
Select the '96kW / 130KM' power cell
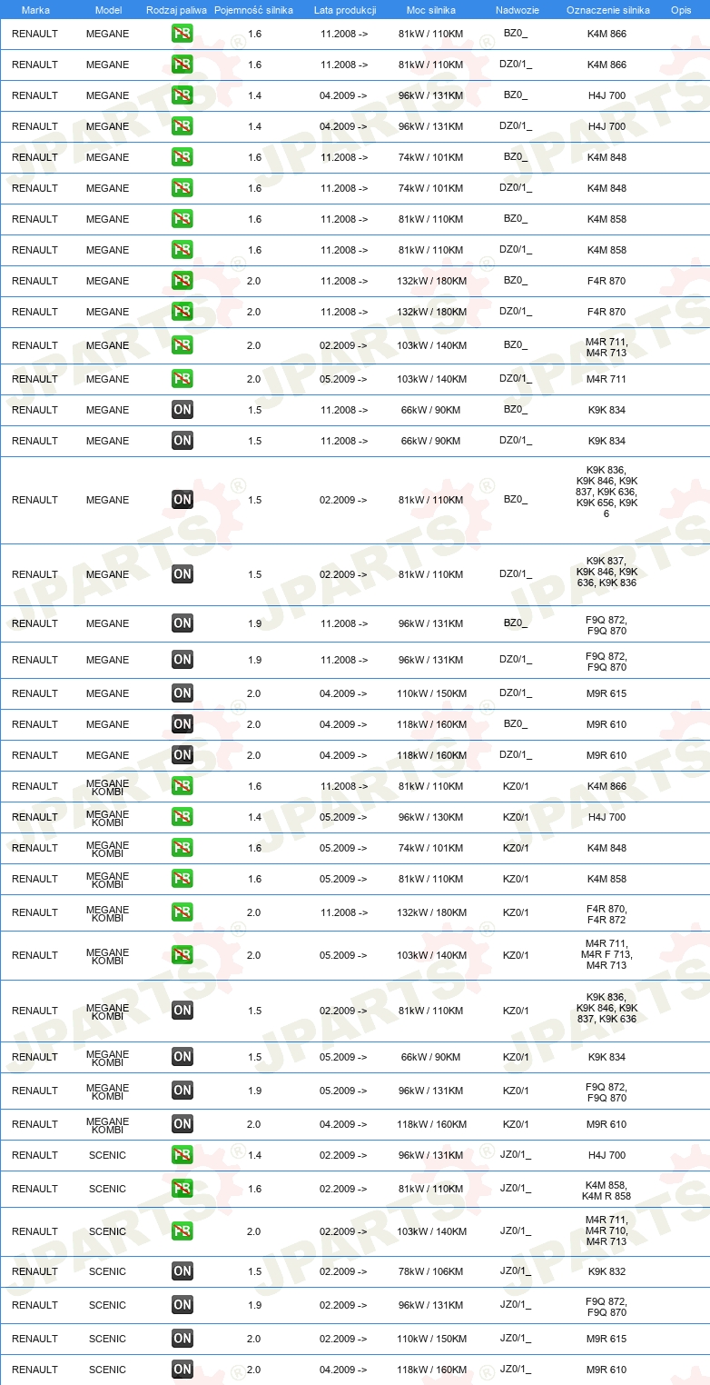coord(431,817)
